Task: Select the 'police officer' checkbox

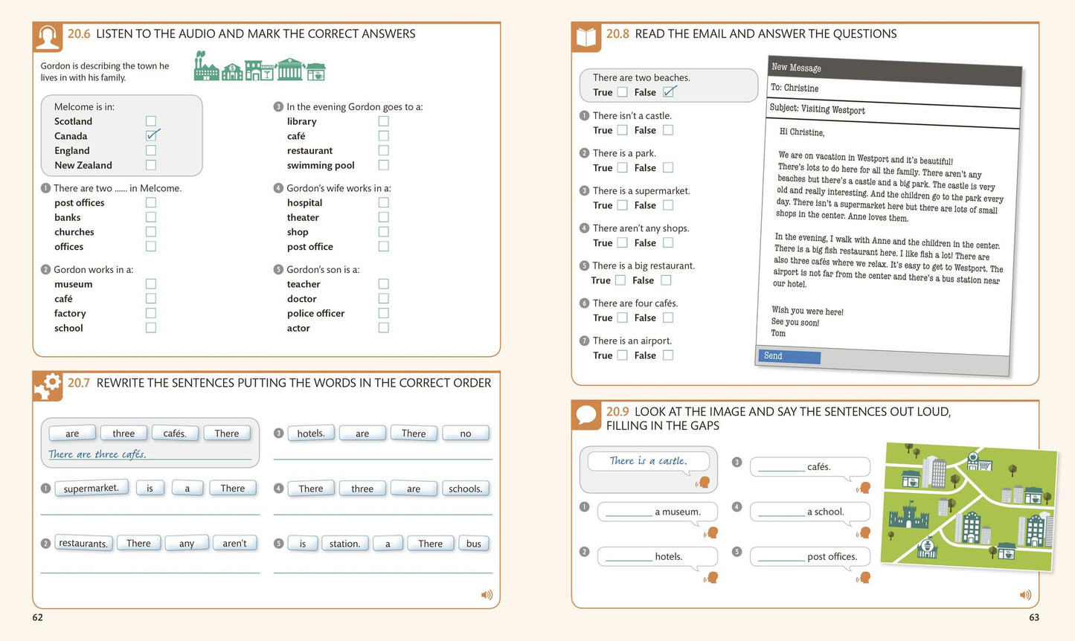Action: pos(384,313)
